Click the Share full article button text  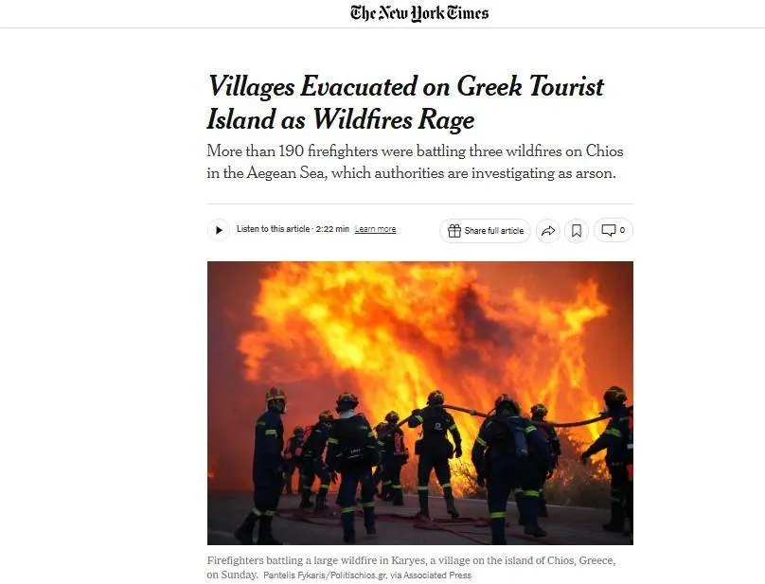coord(493,231)
